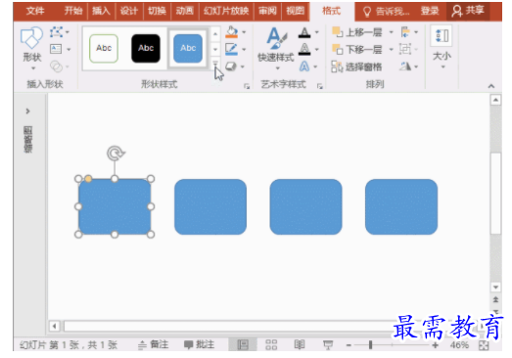Click the 告诉我 search box
Viewport: 512px width, 358px height.
click(386, 12)
